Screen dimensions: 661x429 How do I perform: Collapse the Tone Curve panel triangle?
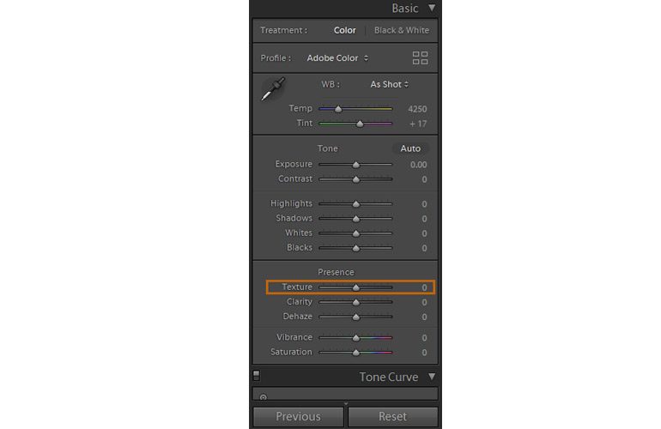(432, 376)
